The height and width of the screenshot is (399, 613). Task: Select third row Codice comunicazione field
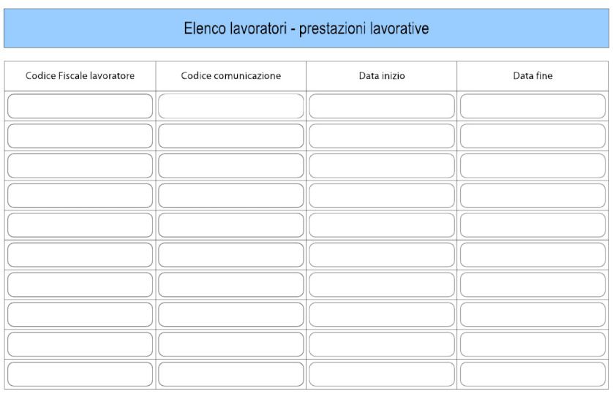(x=230, y=166)
